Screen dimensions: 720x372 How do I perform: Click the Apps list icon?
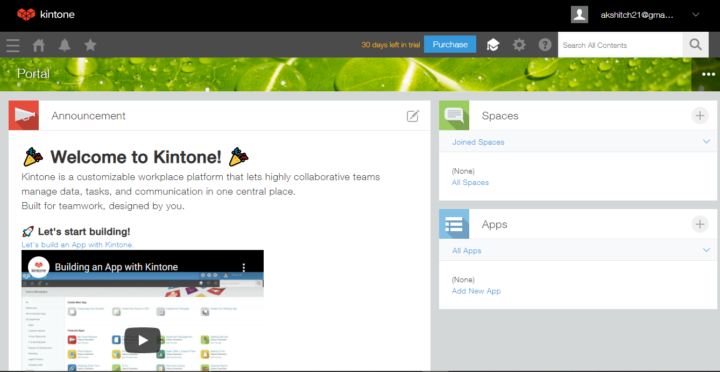[454, 224]
